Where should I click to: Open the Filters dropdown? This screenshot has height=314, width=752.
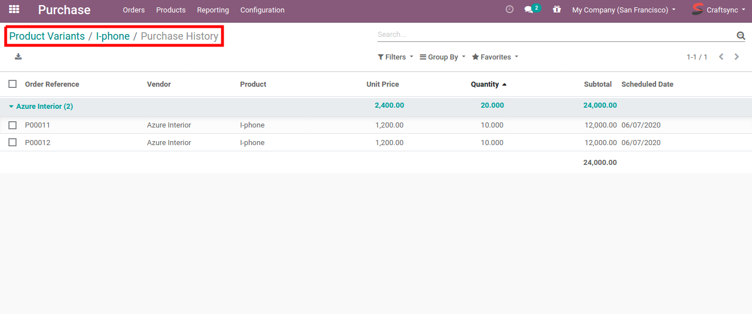point(395,57)
